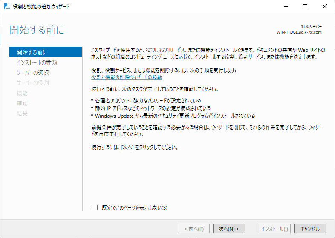Screen dimensions: 335x238
Task: Go to サーバーの選択 step
Action: tap(33, 73)
